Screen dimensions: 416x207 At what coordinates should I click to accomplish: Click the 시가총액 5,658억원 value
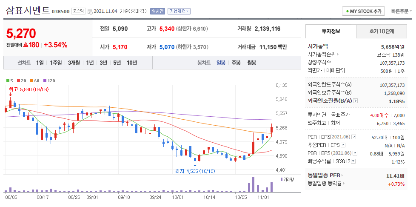click(393, 47)
